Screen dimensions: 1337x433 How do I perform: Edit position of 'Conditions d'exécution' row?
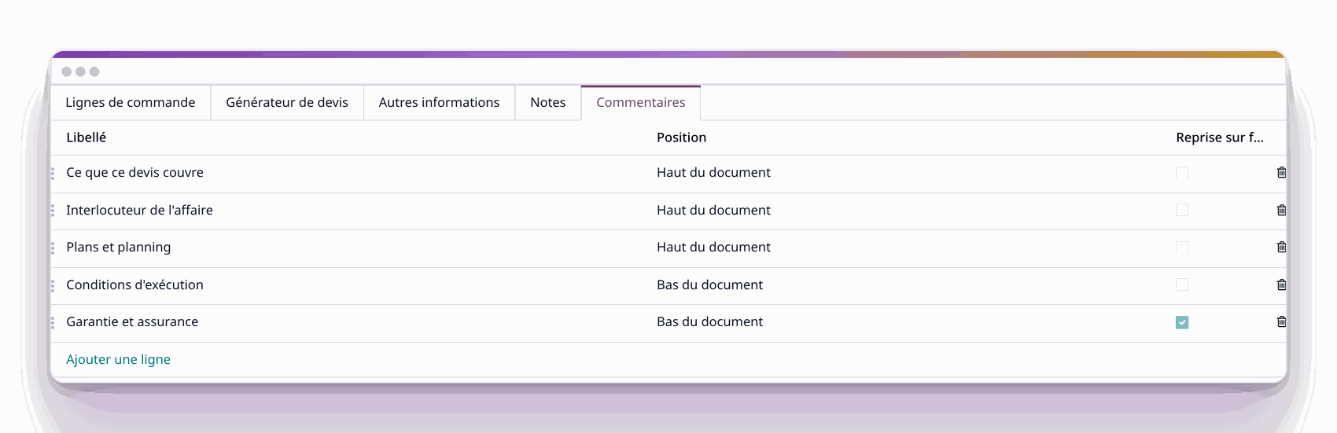pos(710,285)
